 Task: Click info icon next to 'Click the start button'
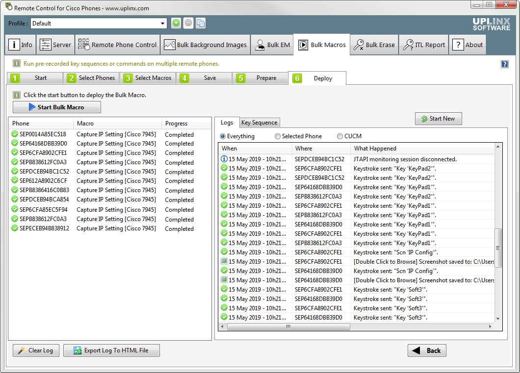point(17,95)
